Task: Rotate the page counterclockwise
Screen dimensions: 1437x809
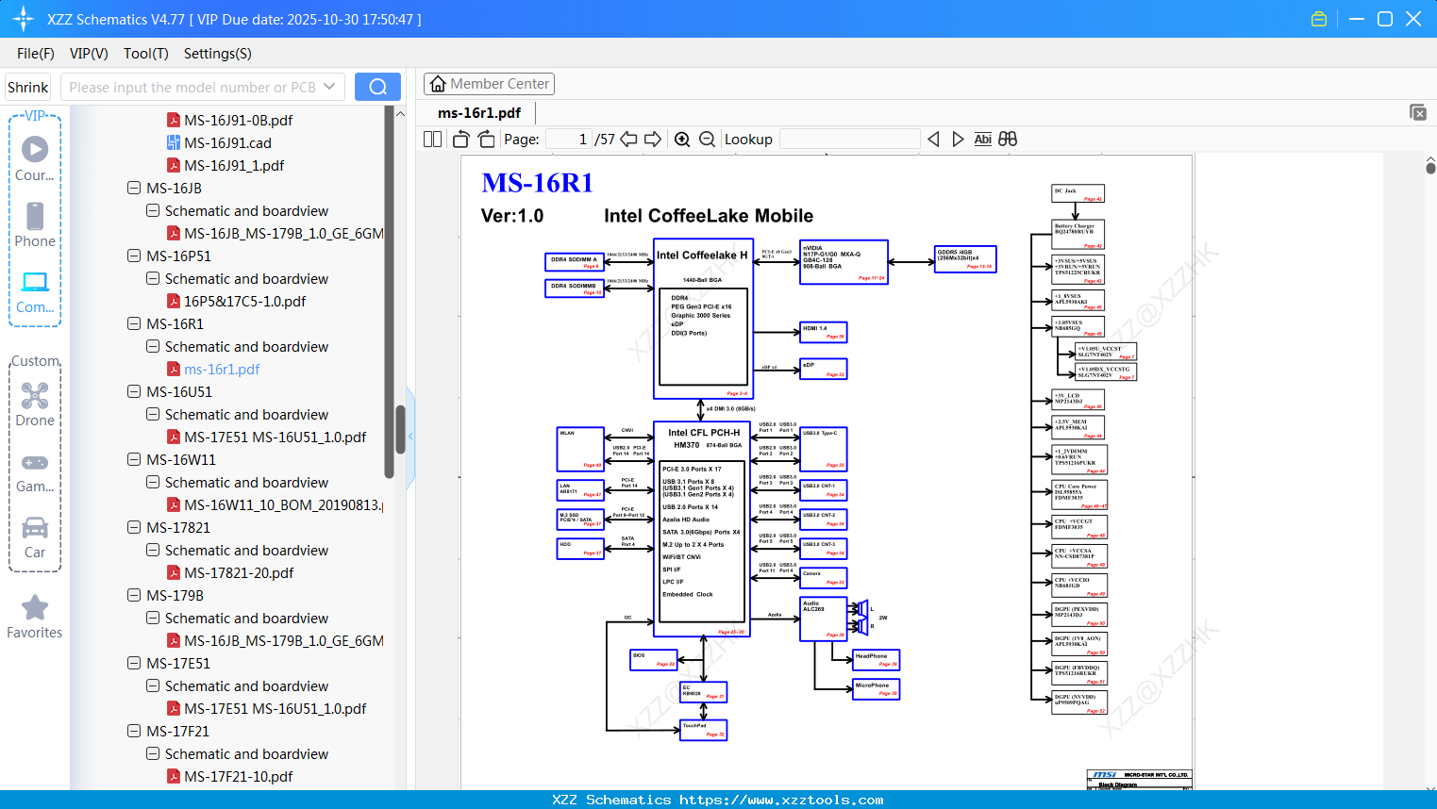Action: tap(461, 140)
